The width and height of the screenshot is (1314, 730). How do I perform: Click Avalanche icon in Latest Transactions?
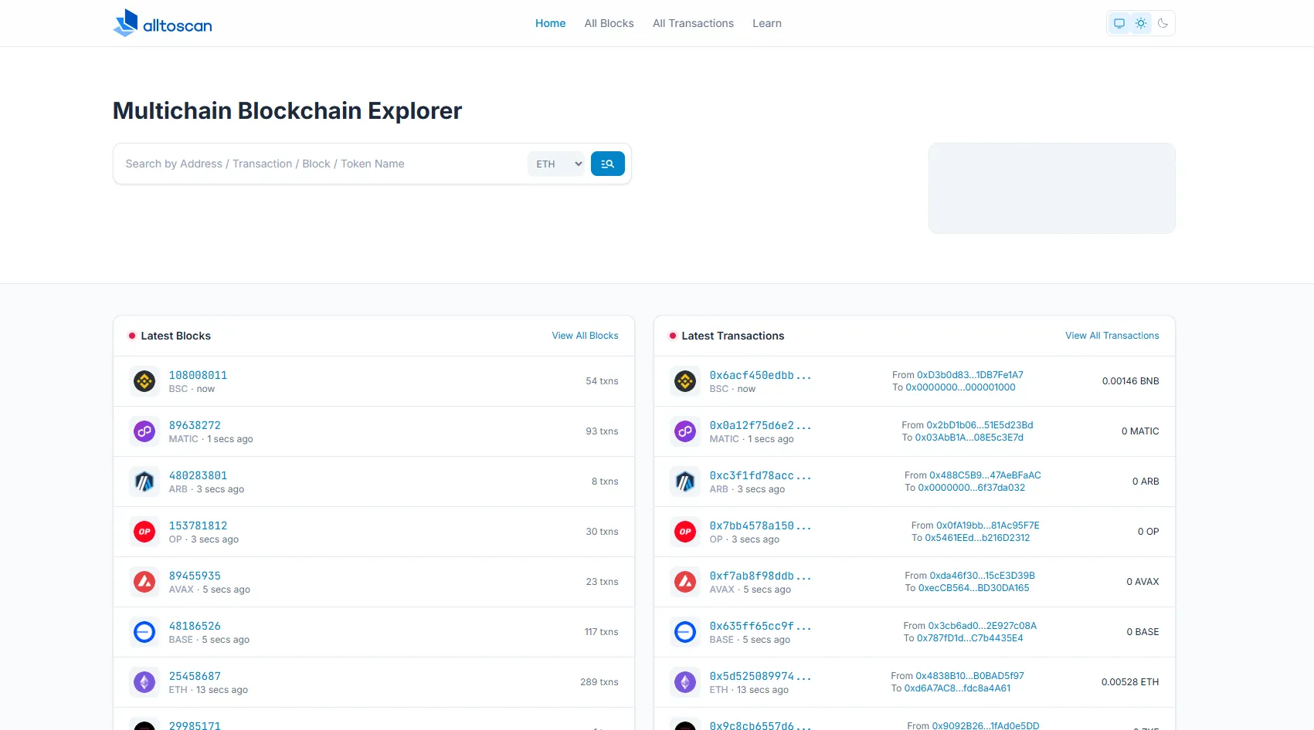685,582
